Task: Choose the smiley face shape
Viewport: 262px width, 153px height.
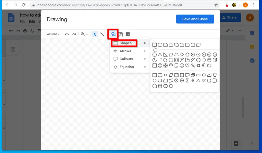Action: tap(182, 65)
